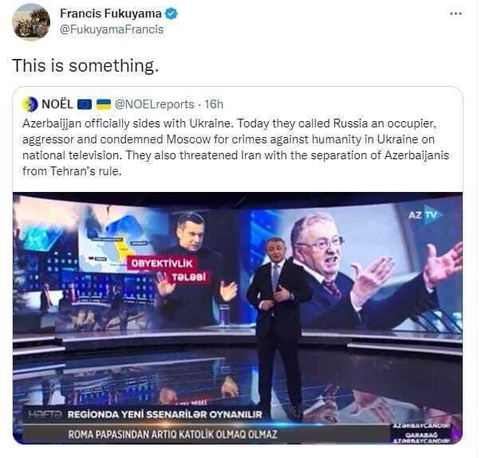Open the 16h timestamp link
This screenshot has width=481, height=458.
point(214,104)
